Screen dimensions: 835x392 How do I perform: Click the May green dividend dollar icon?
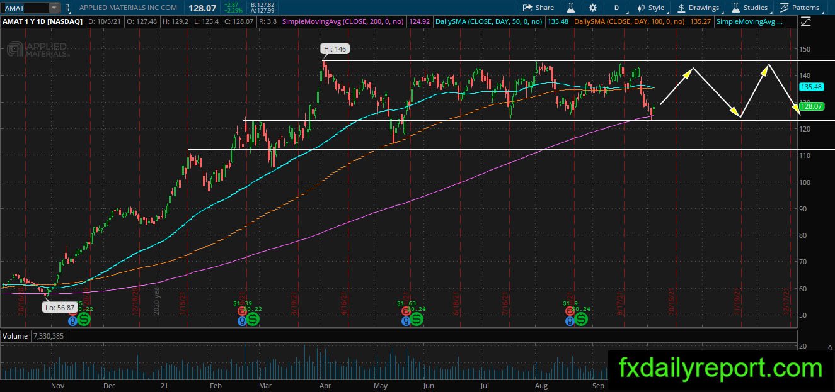pos(417,319)
